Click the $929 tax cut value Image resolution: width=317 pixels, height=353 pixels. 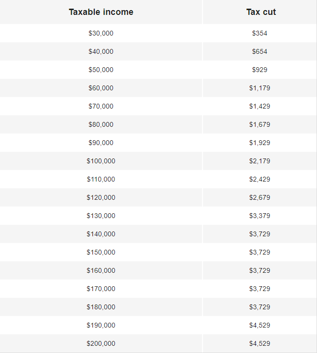click(x=260, y=70)
